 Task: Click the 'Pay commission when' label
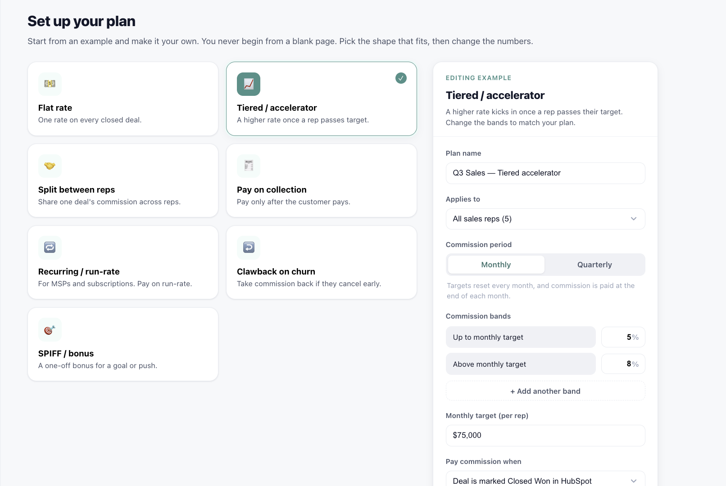(483, 461)
